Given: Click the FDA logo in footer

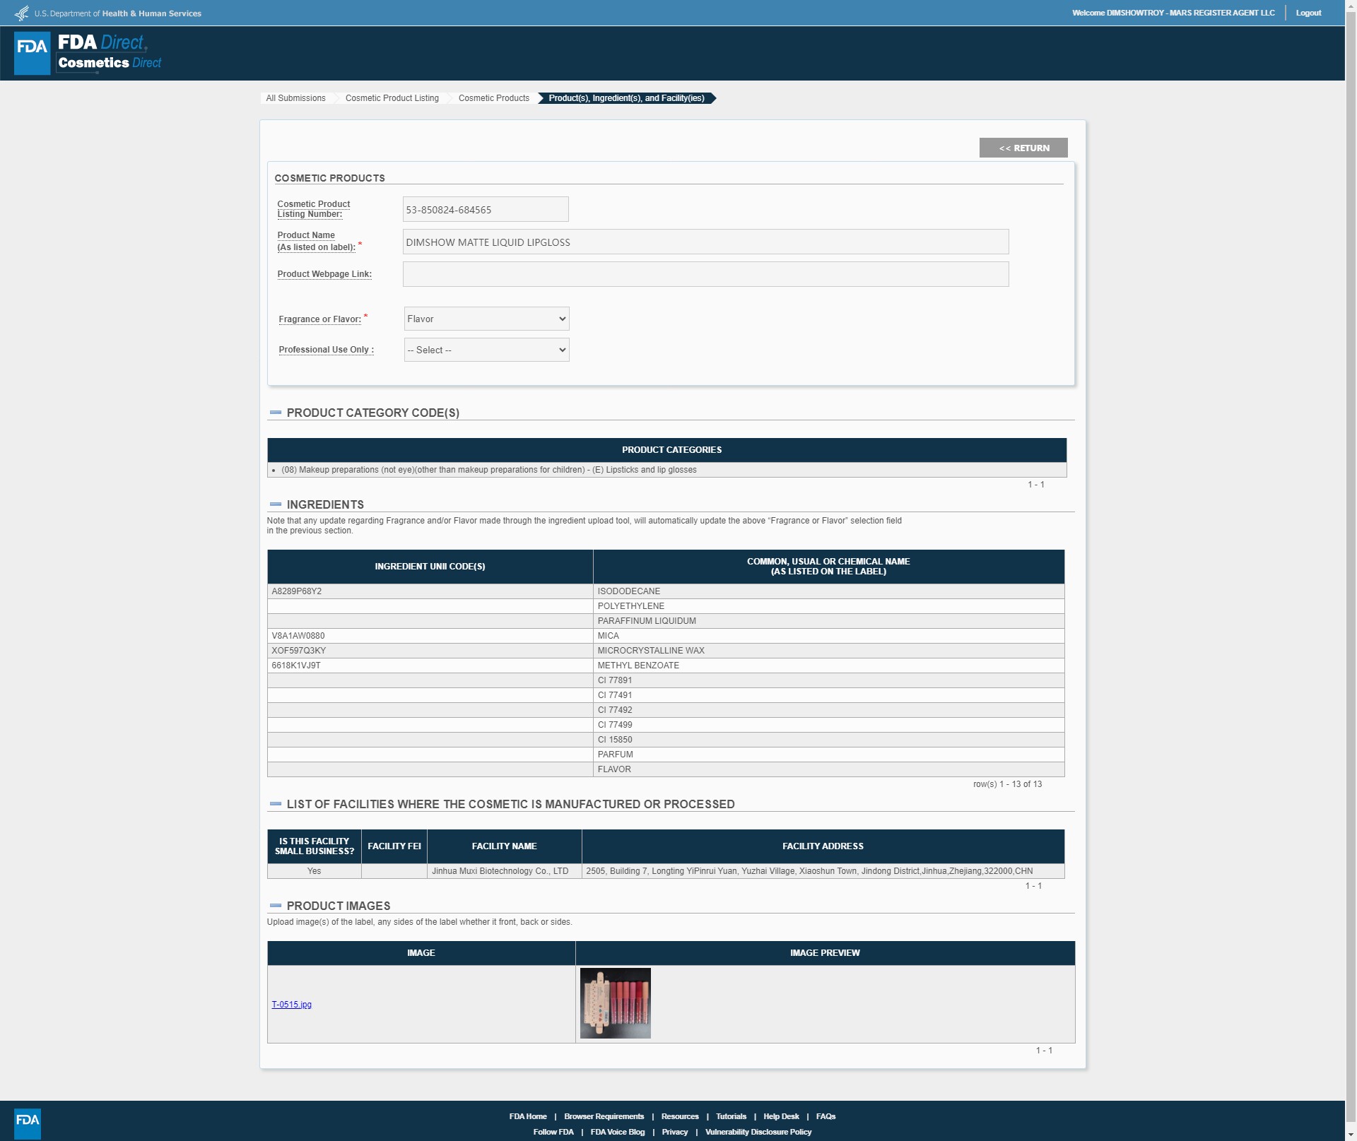Looking at the screenshot, I should (28, 1123).
